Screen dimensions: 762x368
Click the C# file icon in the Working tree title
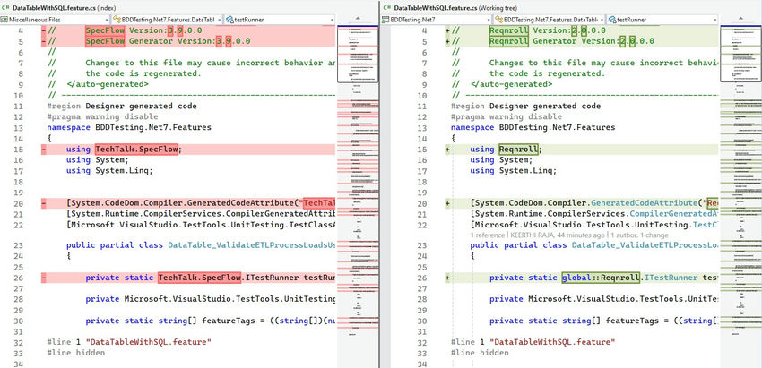[387, 6]
